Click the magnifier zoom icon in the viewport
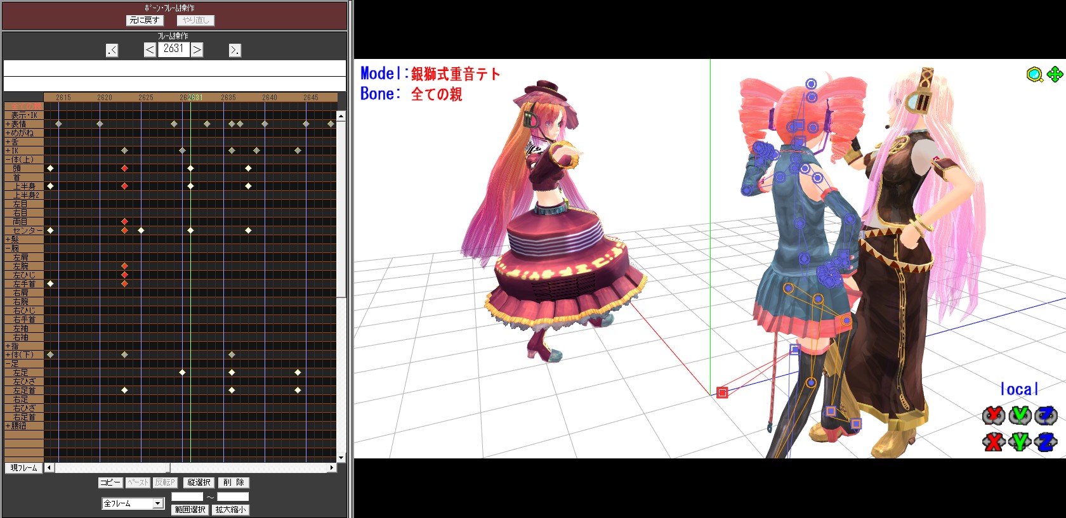The width and height of the screenshot is (1066, 518). point(1035,75)
